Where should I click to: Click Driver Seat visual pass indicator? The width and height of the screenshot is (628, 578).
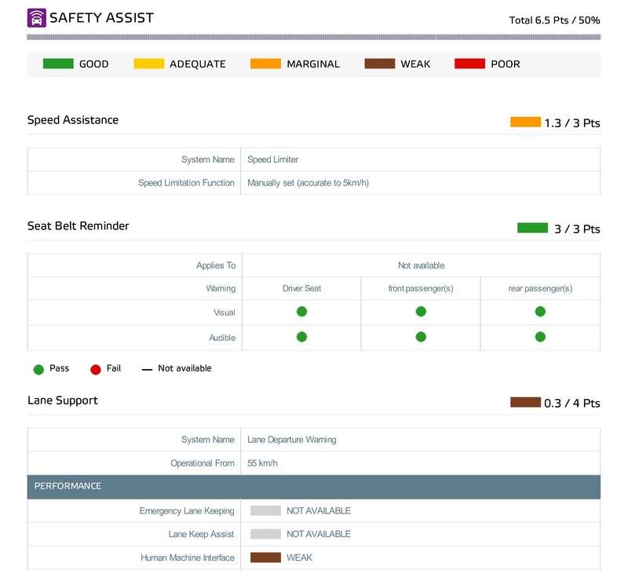(x=301, y=312)
